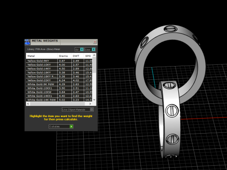Viewport: 227px width, 170px height.
Task: Click the 2.57 DWT cell
Action: (x=78, y=65)
